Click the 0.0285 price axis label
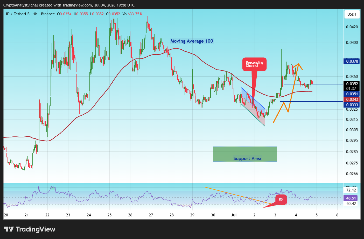This screenshot has width=364, height=239. coord(352,152)
